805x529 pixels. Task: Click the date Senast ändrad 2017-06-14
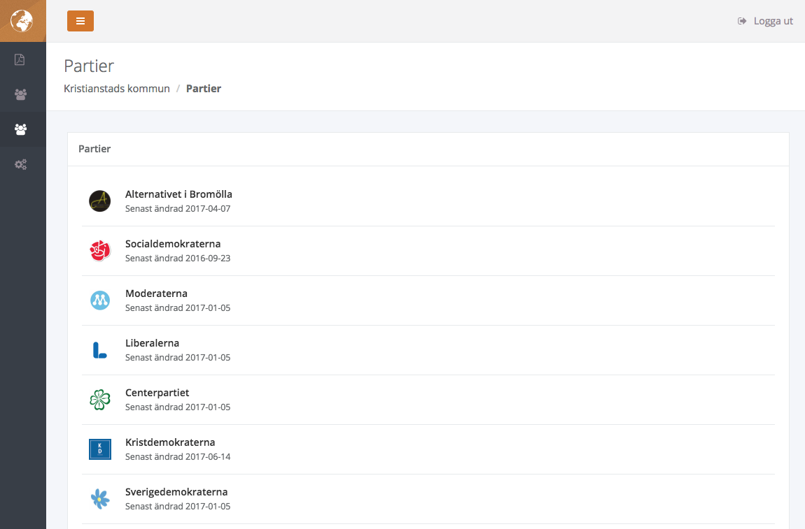(x=178, y=457)
